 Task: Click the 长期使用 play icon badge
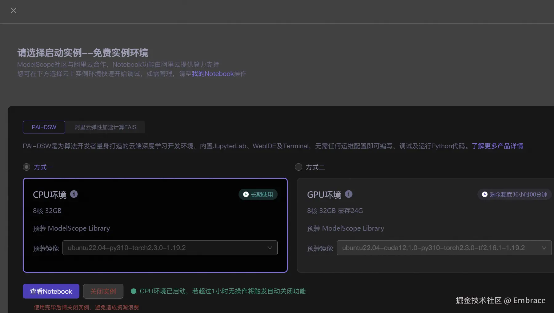tap(258, 194)
